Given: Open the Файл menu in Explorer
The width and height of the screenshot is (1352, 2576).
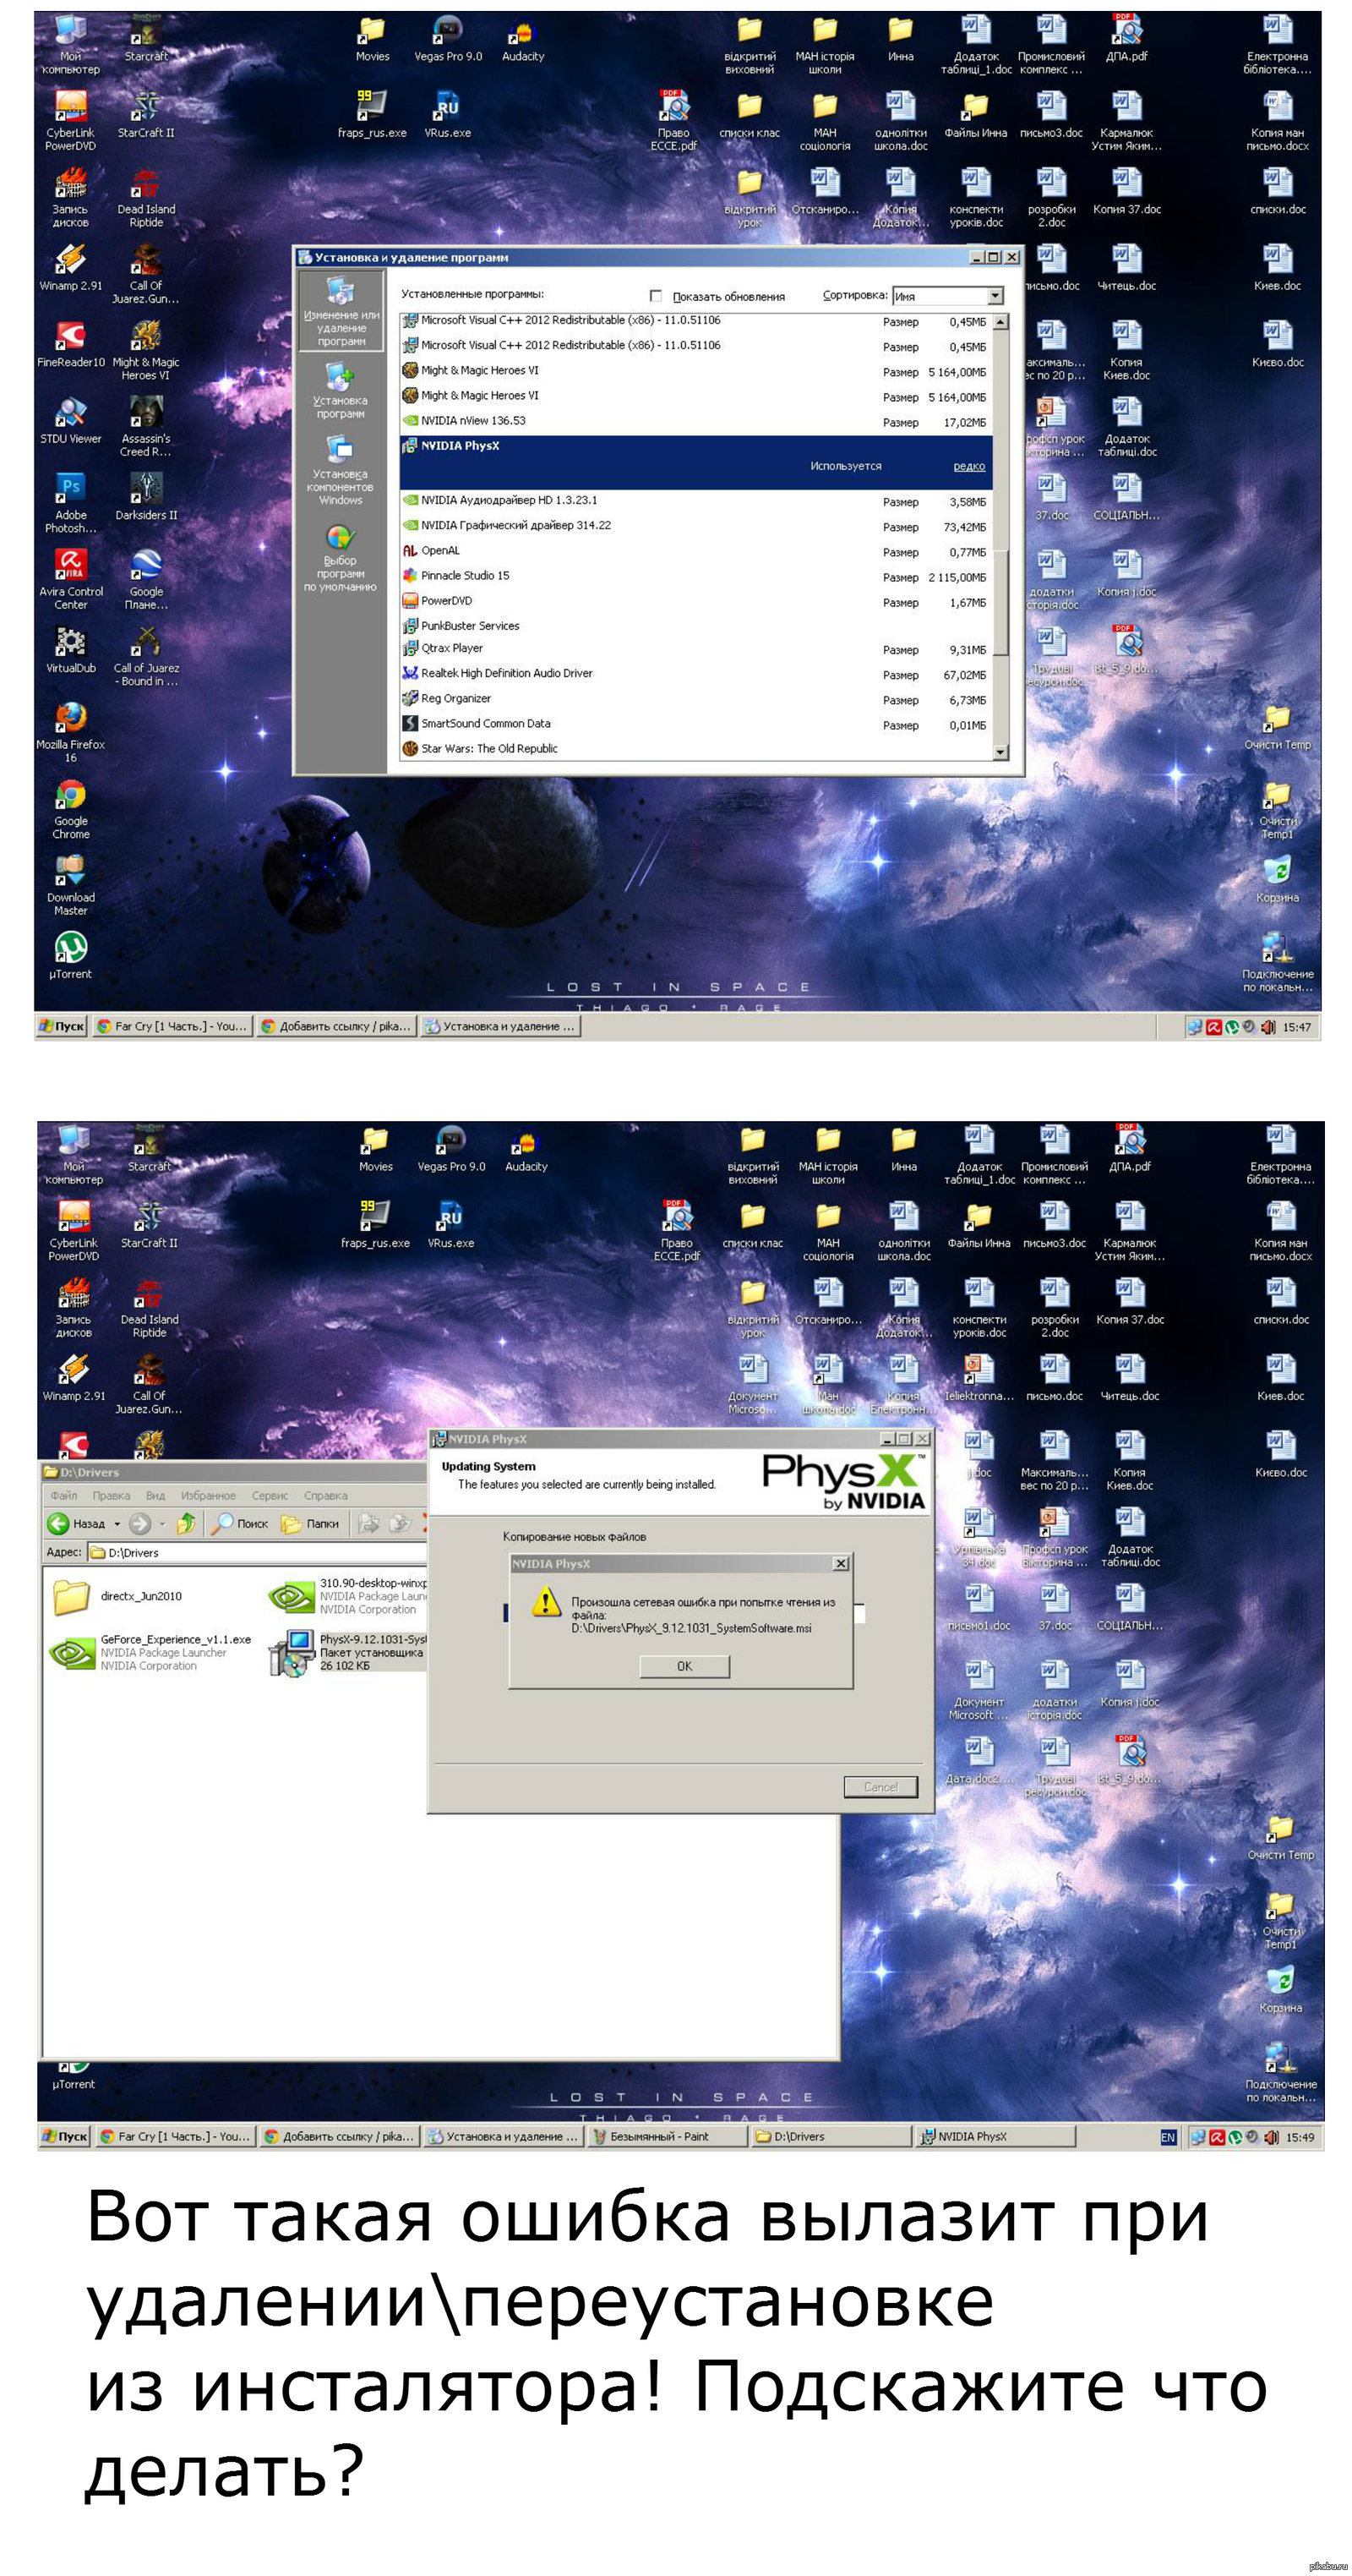Looking at the screenshot, I should tap(63, 1495).
